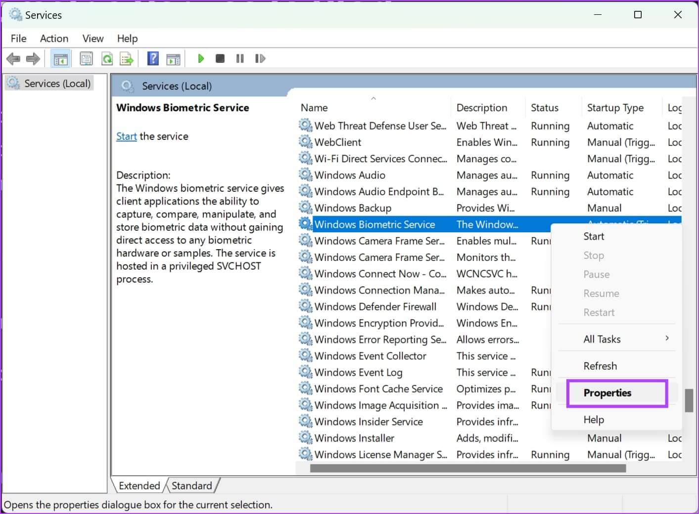Choose Properties in the context menu

(616, 393)
